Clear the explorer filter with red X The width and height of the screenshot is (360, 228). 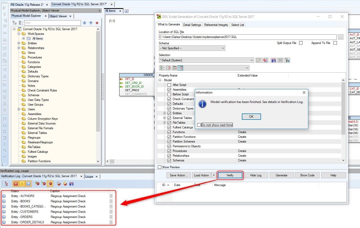97,23
